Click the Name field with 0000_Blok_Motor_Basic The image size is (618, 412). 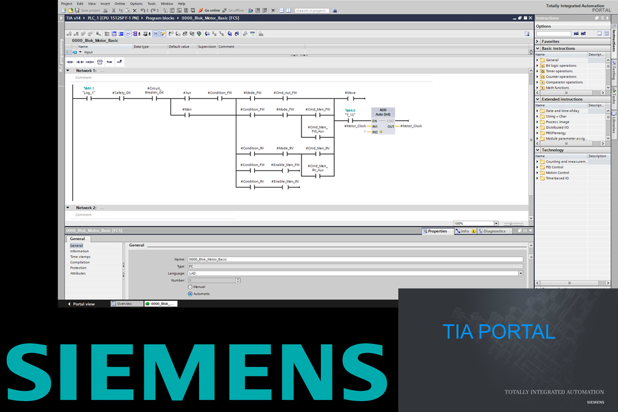[x=355, y=259]
